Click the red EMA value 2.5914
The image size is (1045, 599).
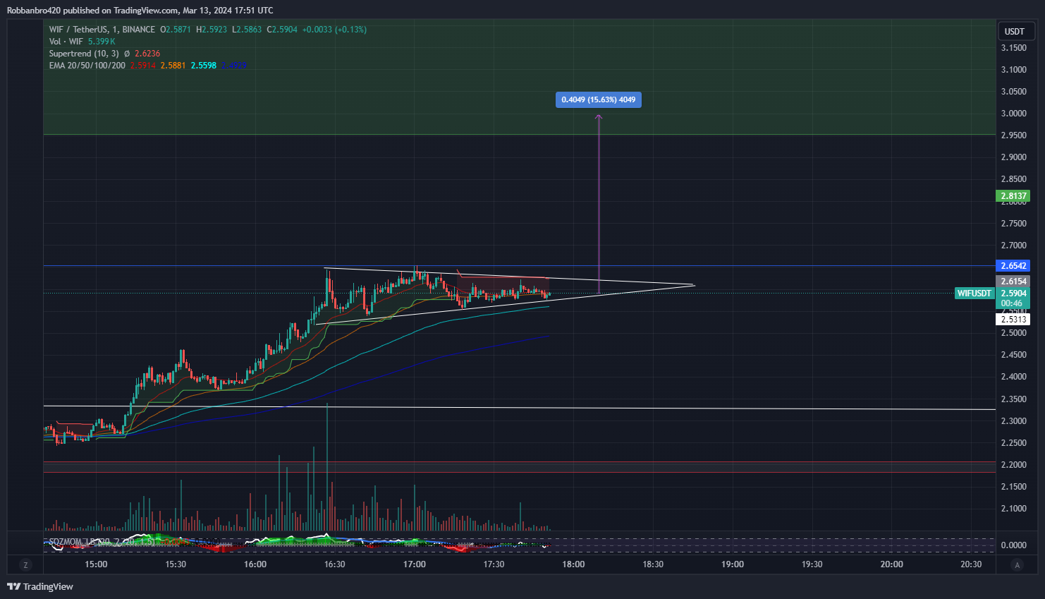click(x=143, y=66)
